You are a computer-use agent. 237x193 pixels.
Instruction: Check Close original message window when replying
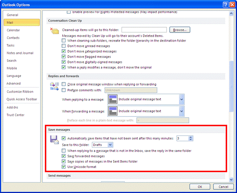coord(63,84)
